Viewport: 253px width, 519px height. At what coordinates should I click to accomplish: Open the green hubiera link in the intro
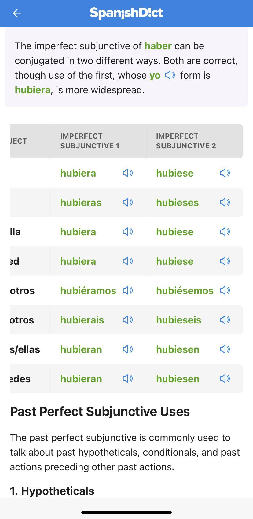[x=33, y=90]
